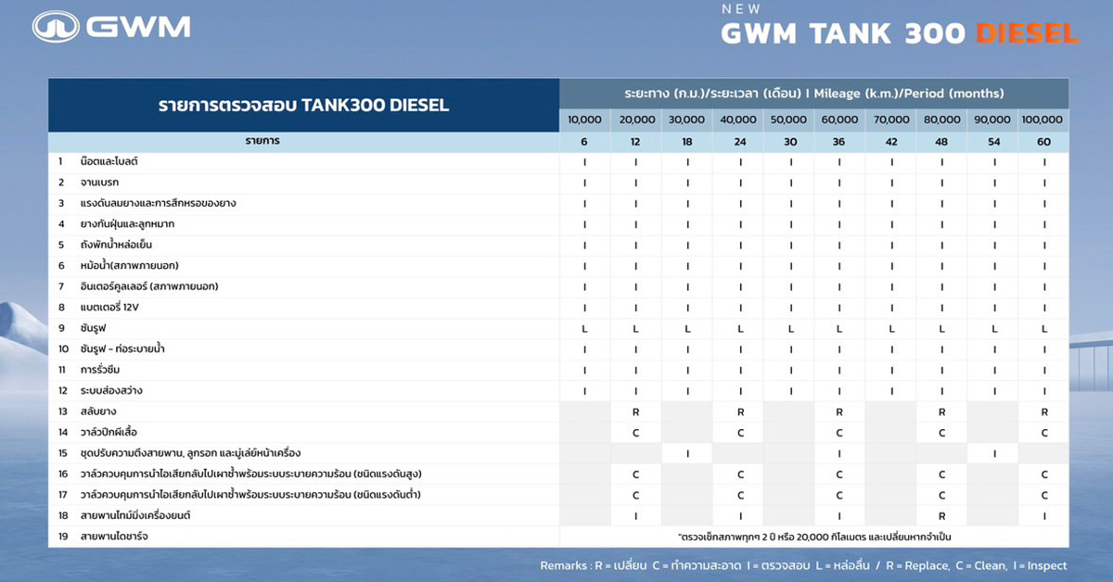The width and height of the screenshot is (1113, 582).
Task: Click the "GWM TANK 300 DIESEL" title
Action: (x=900, y=34)
